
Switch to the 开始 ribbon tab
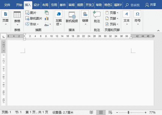[19, 5]
